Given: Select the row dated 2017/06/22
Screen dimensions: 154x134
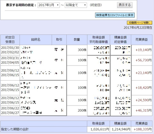Looking at the screenshot, I should click(x=76, y=111).
